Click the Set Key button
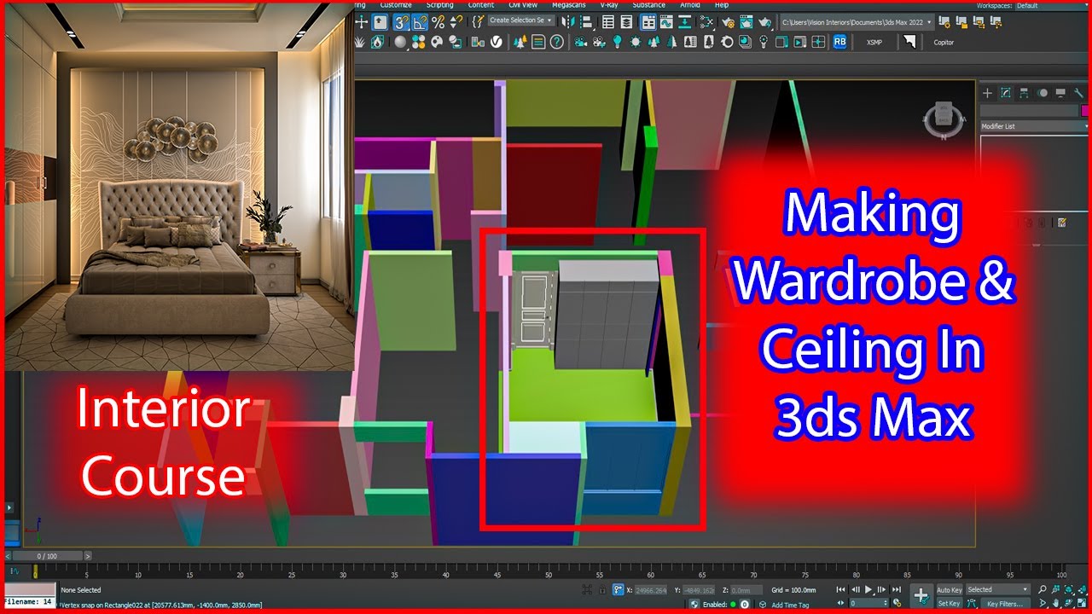Viewport: 1092px width, 614px height. (x=950, y=603)
